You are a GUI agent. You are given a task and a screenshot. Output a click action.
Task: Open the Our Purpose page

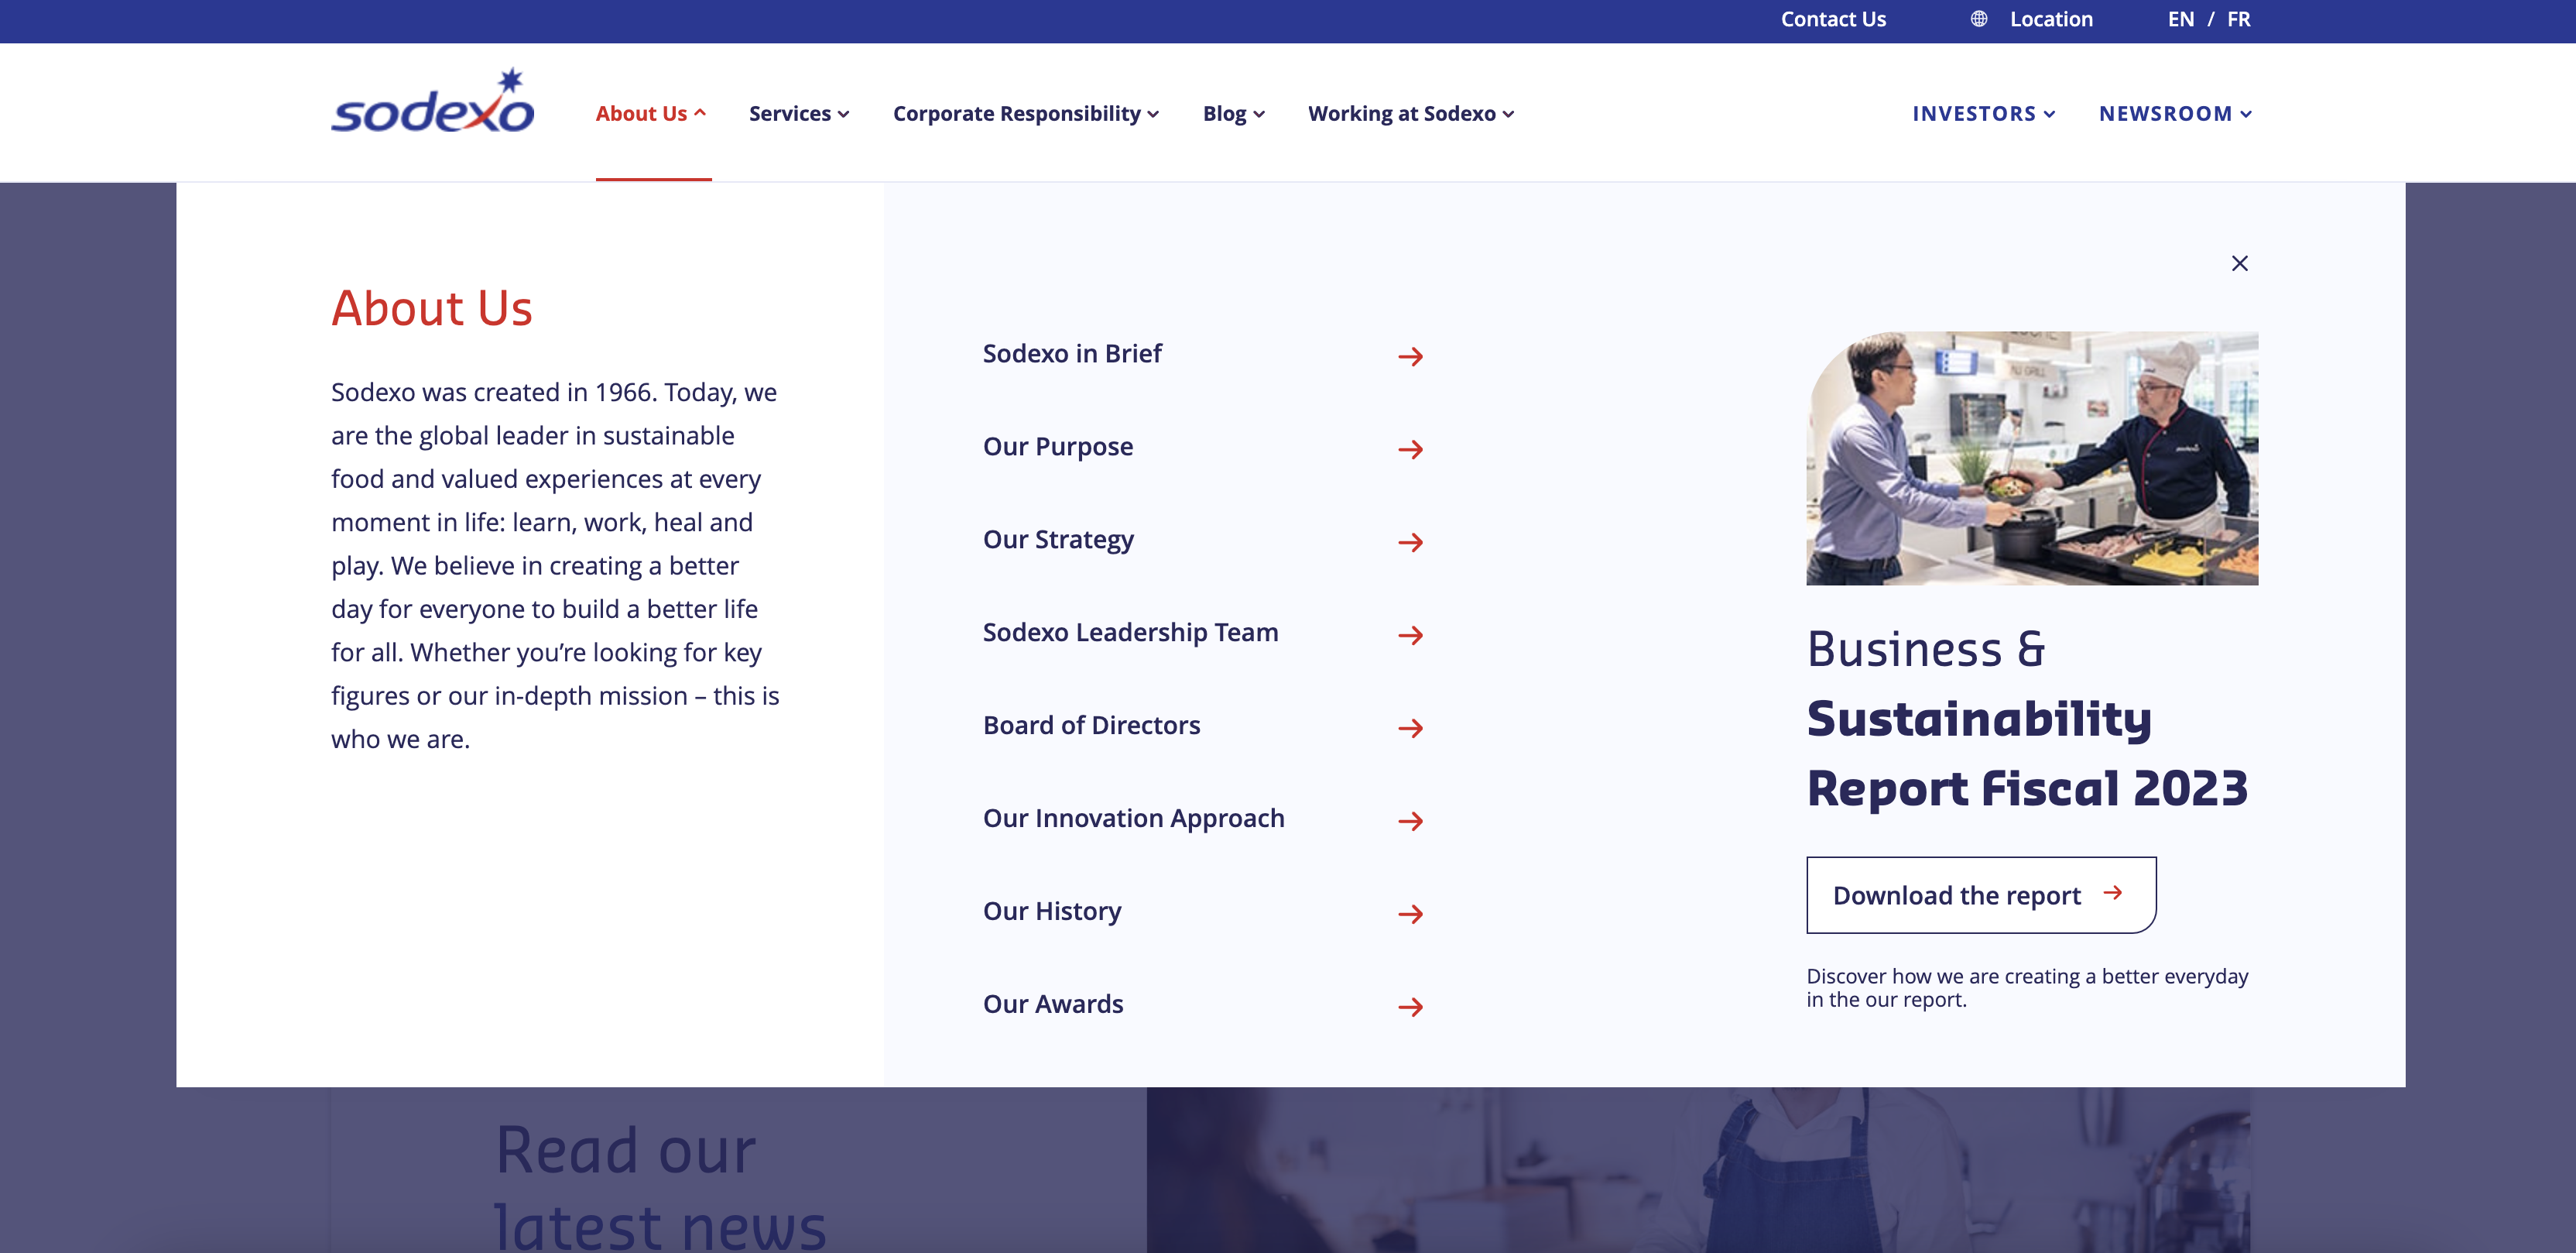(x=1058, y=446)
